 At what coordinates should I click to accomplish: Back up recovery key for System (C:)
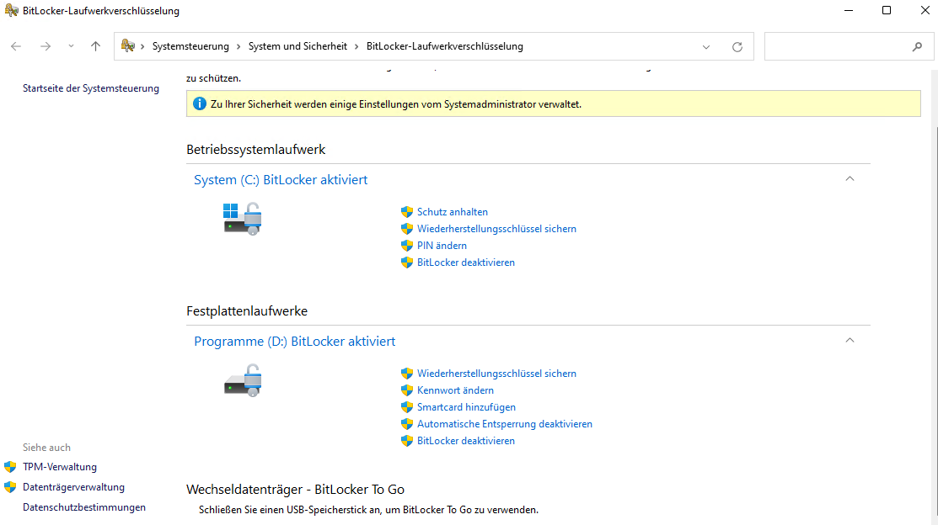coord(496,229)
